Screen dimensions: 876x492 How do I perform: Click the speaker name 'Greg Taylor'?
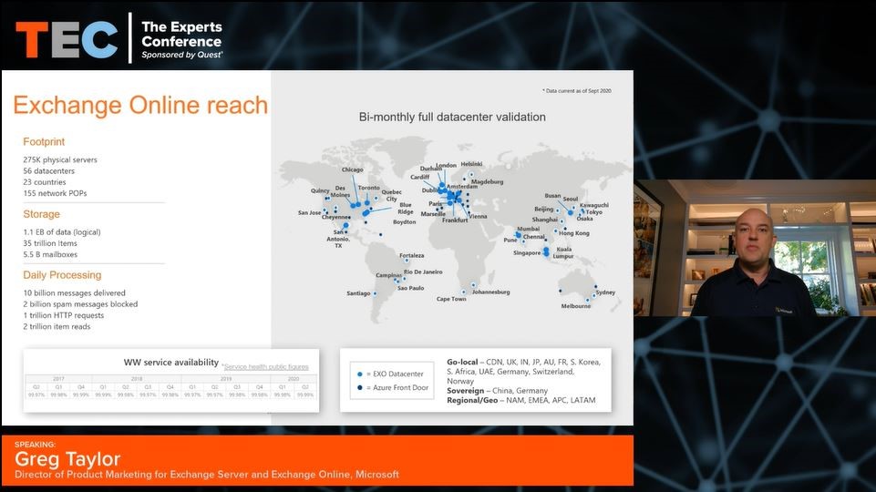(67, 459)
